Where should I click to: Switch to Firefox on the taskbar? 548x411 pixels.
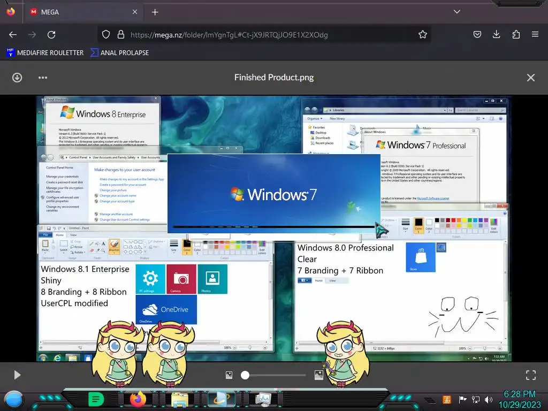(138, 399)
